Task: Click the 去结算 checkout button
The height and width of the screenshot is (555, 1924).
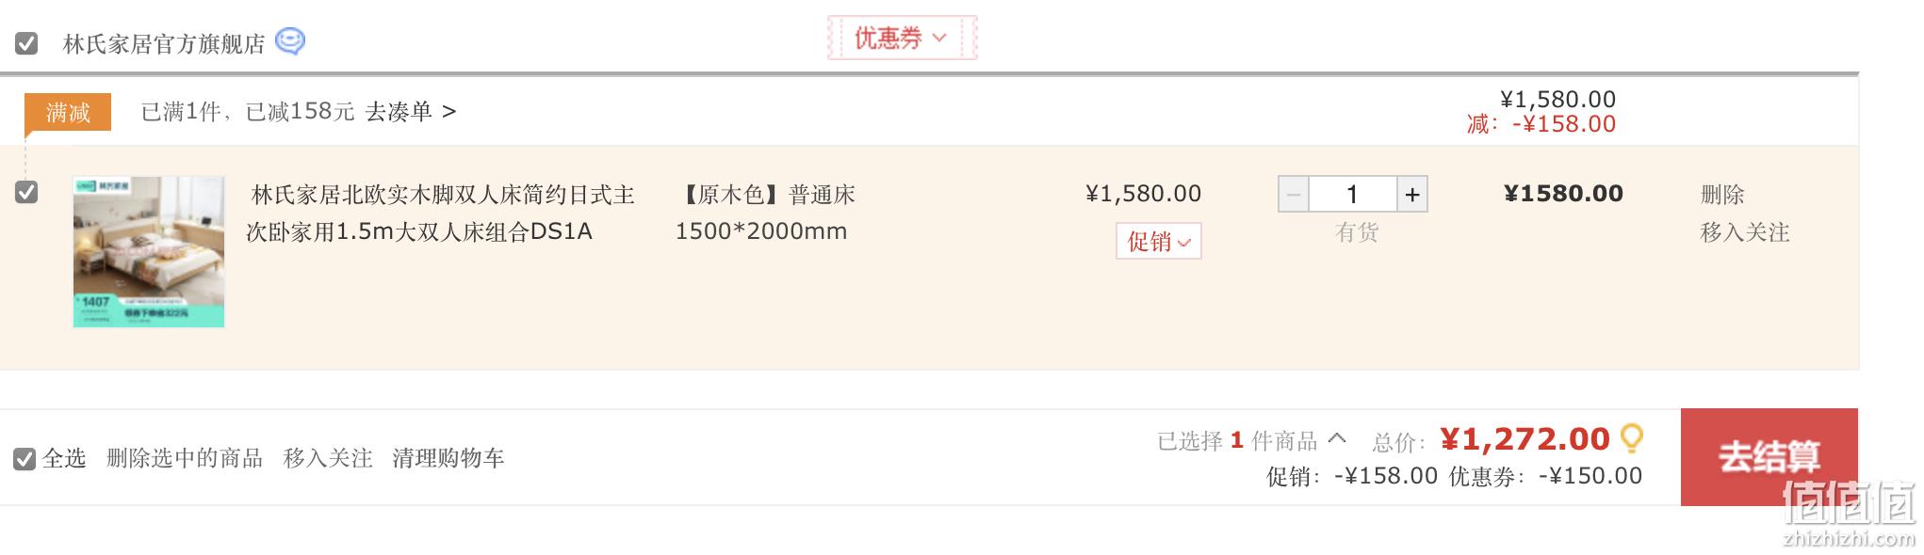Action: click(1769, 457)
